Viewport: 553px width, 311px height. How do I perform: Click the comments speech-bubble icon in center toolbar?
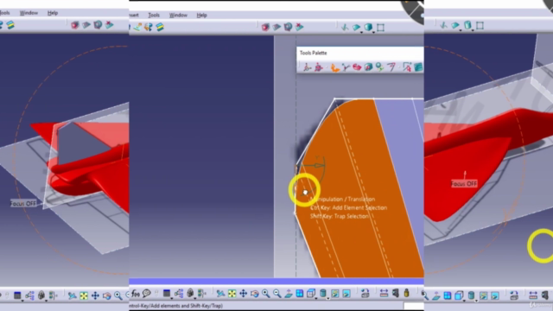point(147,294)
